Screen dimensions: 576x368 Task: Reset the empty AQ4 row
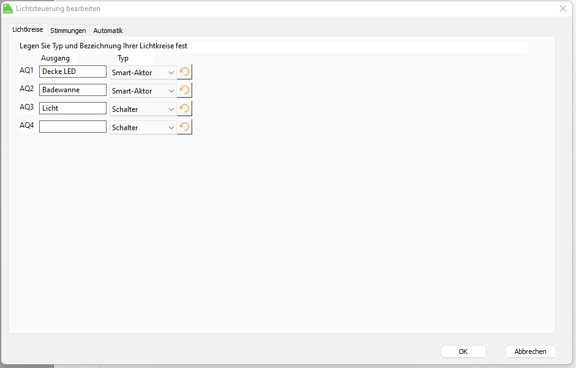pos(184,127)
